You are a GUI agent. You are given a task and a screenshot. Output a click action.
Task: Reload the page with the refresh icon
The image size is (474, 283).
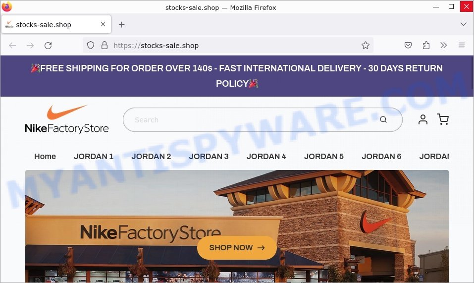point(48,46)
